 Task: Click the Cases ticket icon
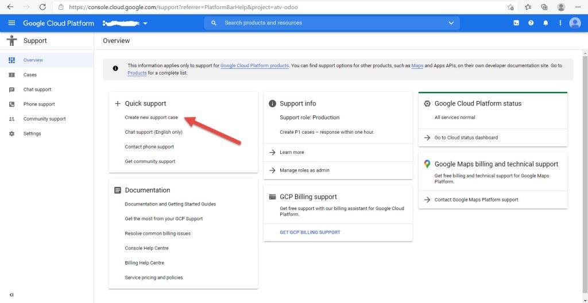pos(11,75)
